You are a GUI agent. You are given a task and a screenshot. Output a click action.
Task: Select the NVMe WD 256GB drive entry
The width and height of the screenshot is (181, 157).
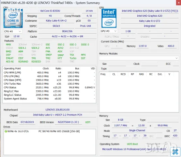click(x=50, y=131)
